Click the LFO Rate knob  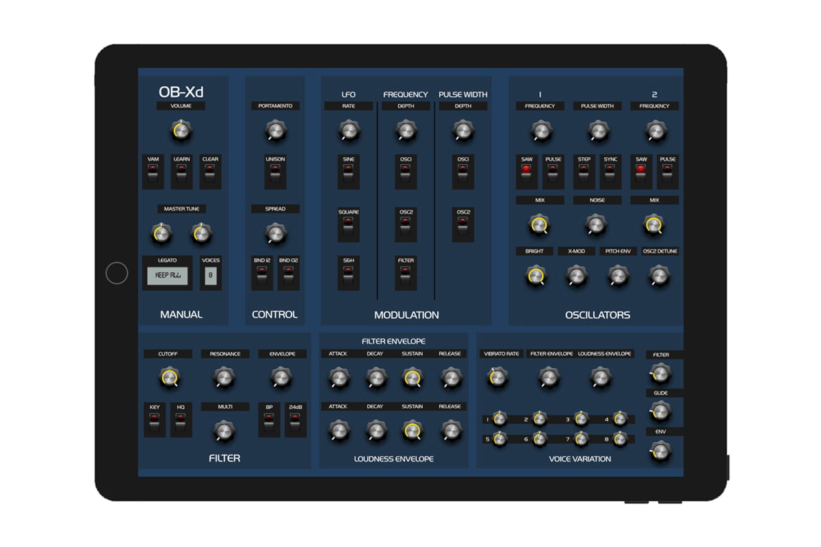(x=348, y=131)
